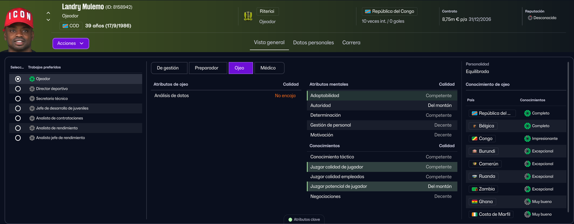This screenshot has width=574, height=224.
Task: Show the Médico attributes tab
Action: point(268,68)
